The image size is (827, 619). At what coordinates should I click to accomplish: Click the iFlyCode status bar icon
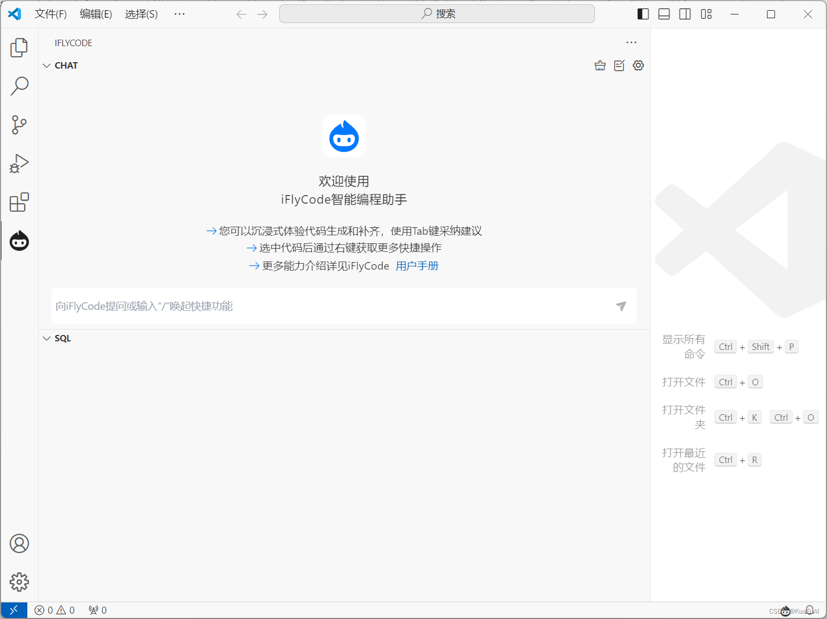click(786, 610)
